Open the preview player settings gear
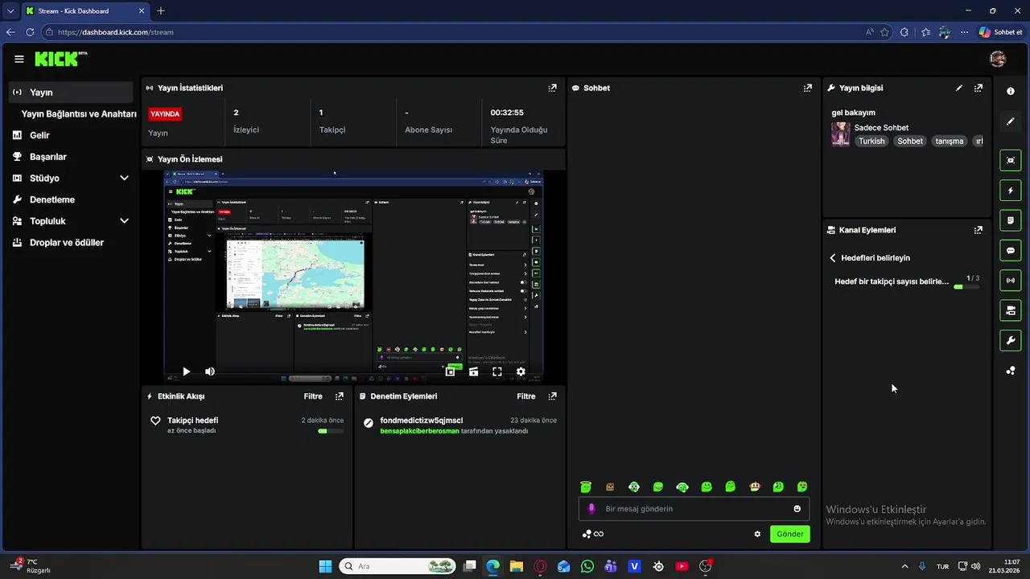1030x579 pixels. [x=521, y=372]
